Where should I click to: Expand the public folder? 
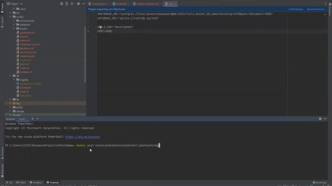10,107
